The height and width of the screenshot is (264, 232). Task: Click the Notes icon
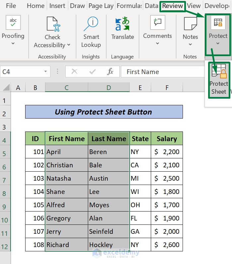(x=190, y=24)
